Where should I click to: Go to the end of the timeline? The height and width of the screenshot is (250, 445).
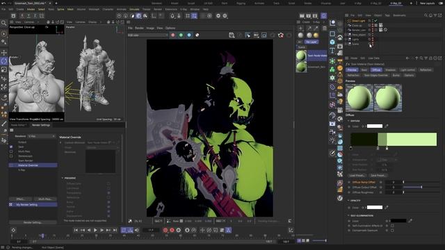(115, 230)
